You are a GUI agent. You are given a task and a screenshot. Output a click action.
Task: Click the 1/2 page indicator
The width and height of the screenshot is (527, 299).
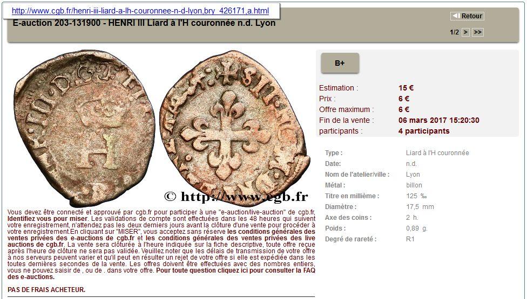coord(454,32)
